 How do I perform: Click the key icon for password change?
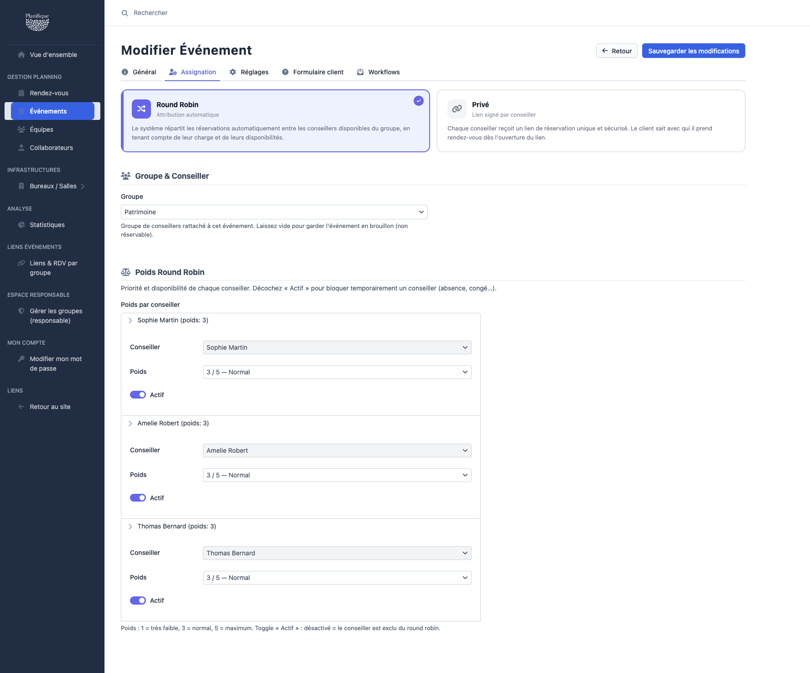21,359
